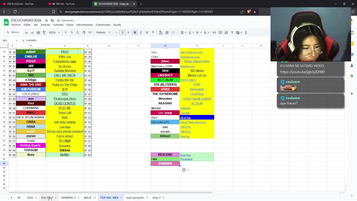Star the ESCUCHADAS 2026 document
Image resolution: width=357 pixels, height=201 pixels.
click(46, 20)
